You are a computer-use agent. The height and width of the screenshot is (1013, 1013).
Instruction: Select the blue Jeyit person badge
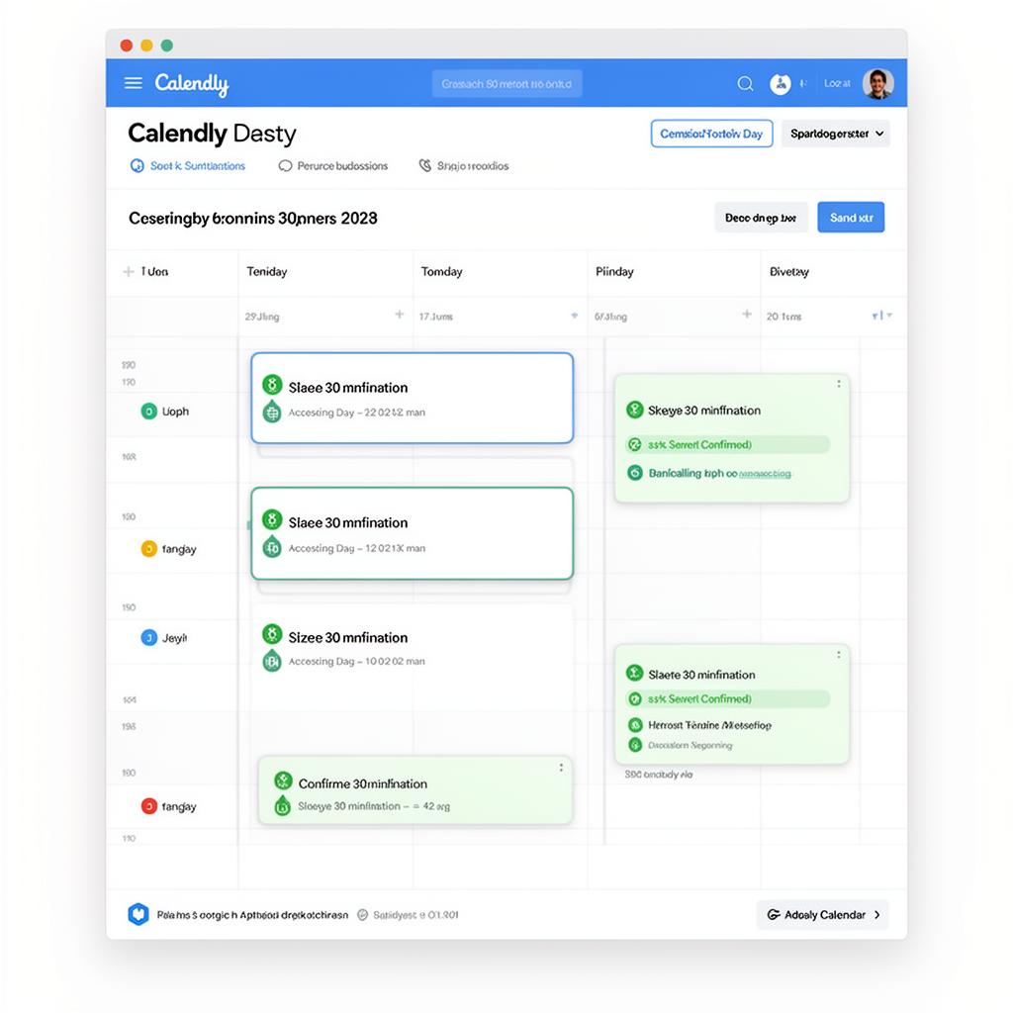(x=148, y=638)
